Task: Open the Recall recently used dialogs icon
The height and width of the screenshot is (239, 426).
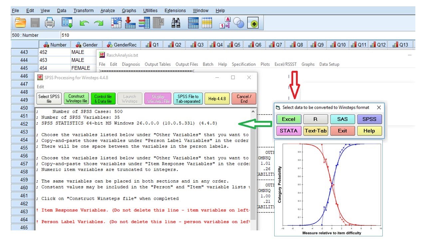Action: coord(67,23)
